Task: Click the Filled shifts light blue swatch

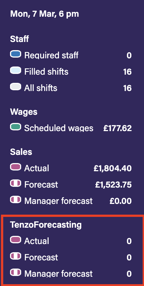Action: (x=16, y=71)
